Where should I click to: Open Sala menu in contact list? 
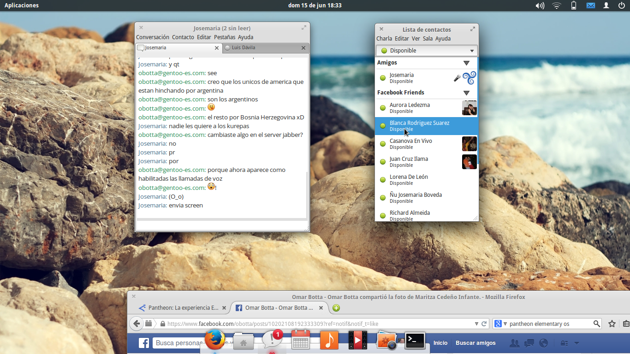point(428,39)
